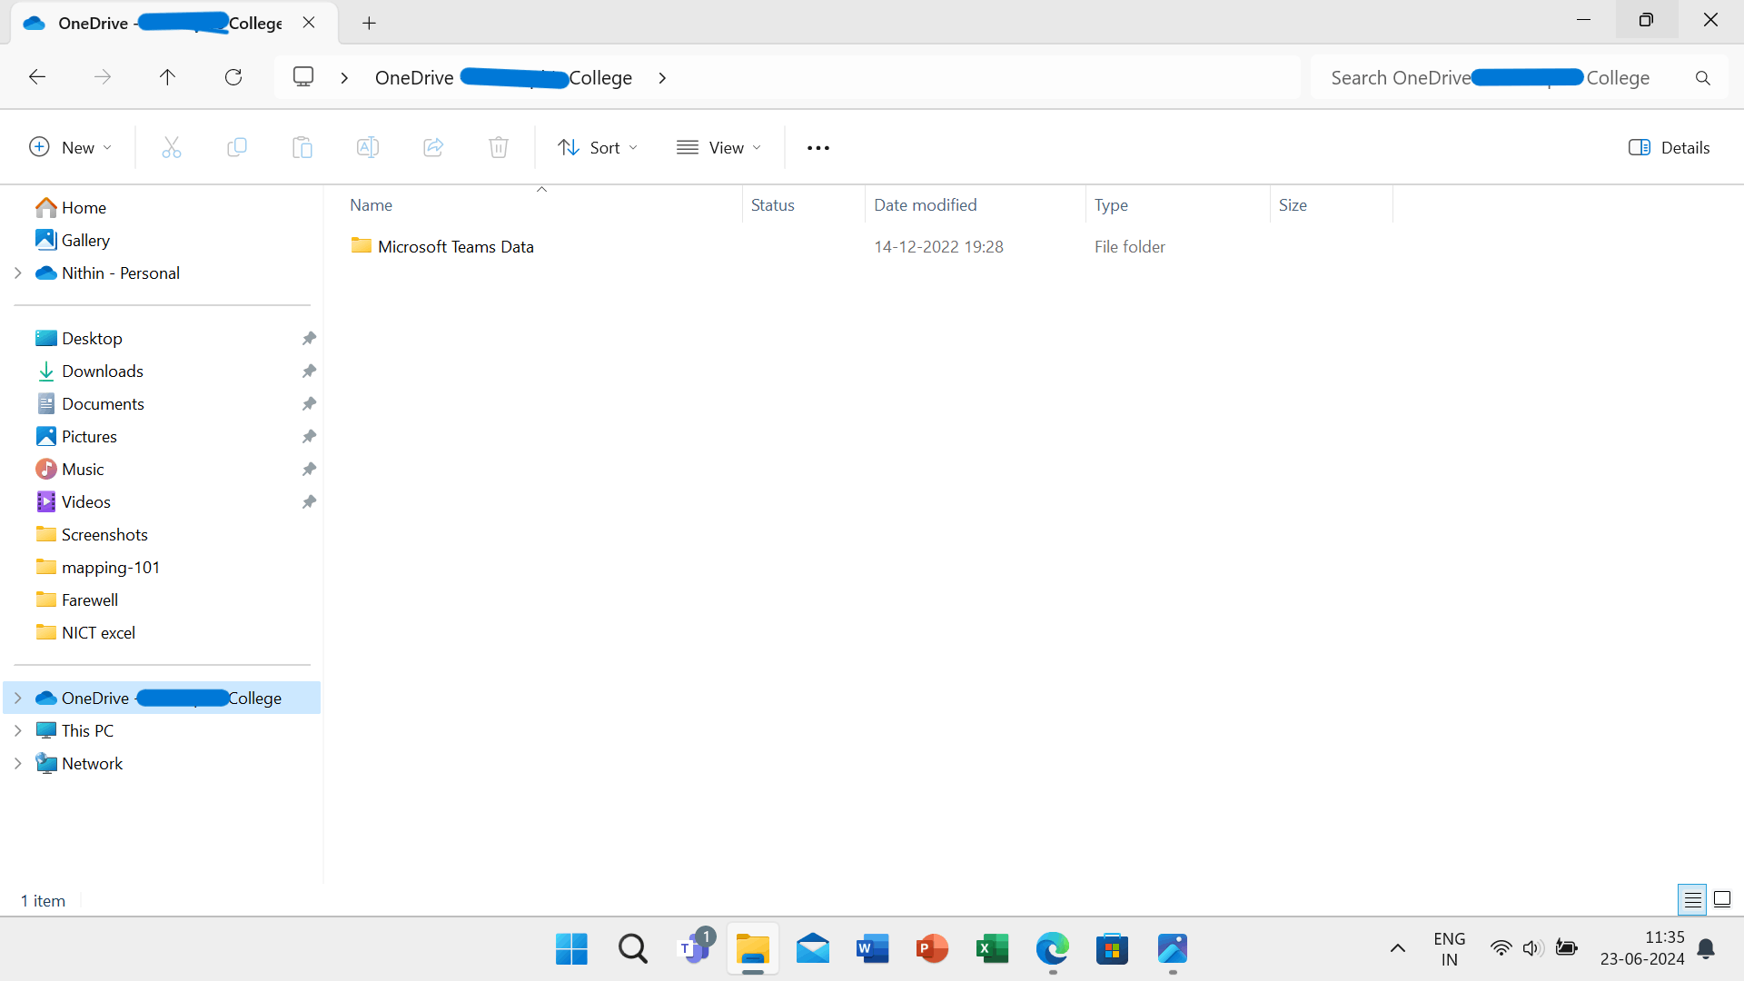Open the Sort dropdown
Screen dimensions: 1744x981
[x=597, y=147]
